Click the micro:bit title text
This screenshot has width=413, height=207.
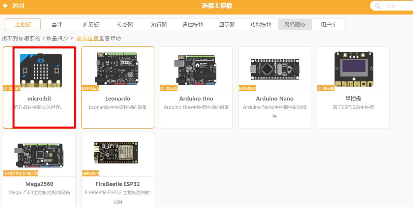pos(39,99)
